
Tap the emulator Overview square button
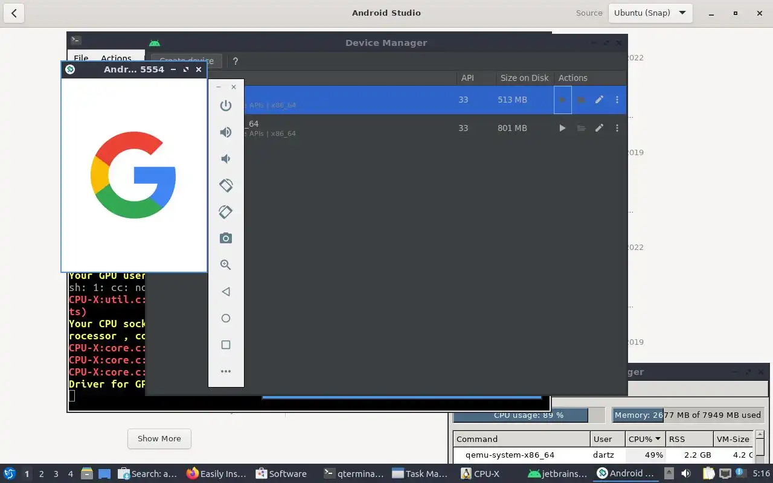tap(226, 345)
